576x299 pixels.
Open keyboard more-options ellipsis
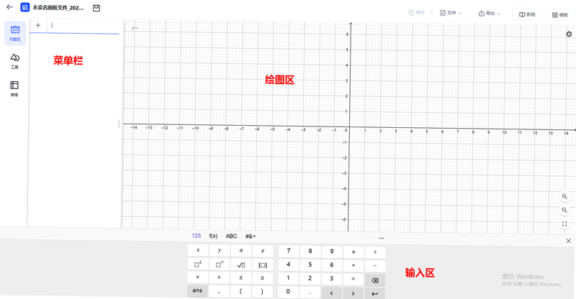[382, 238]
